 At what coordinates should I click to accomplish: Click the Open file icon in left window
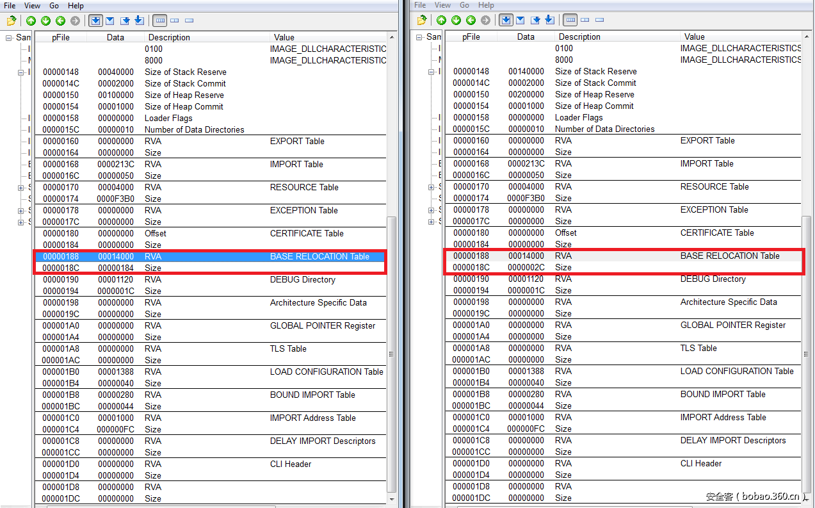coord(11,20)
